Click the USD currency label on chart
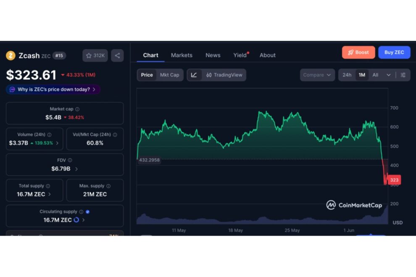 398,223
